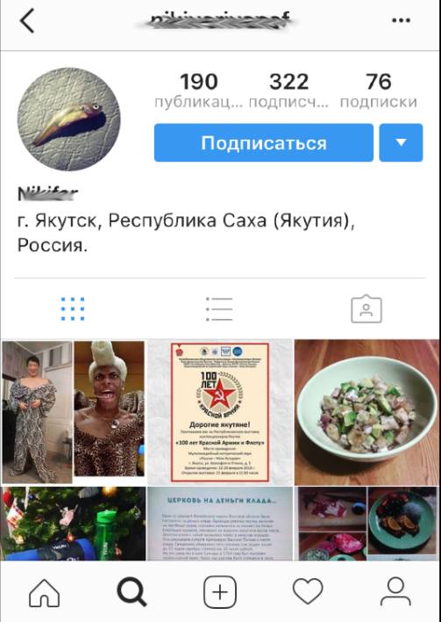Open the Home feed icon
Viewport: 441px width, 622px height.
45,593
